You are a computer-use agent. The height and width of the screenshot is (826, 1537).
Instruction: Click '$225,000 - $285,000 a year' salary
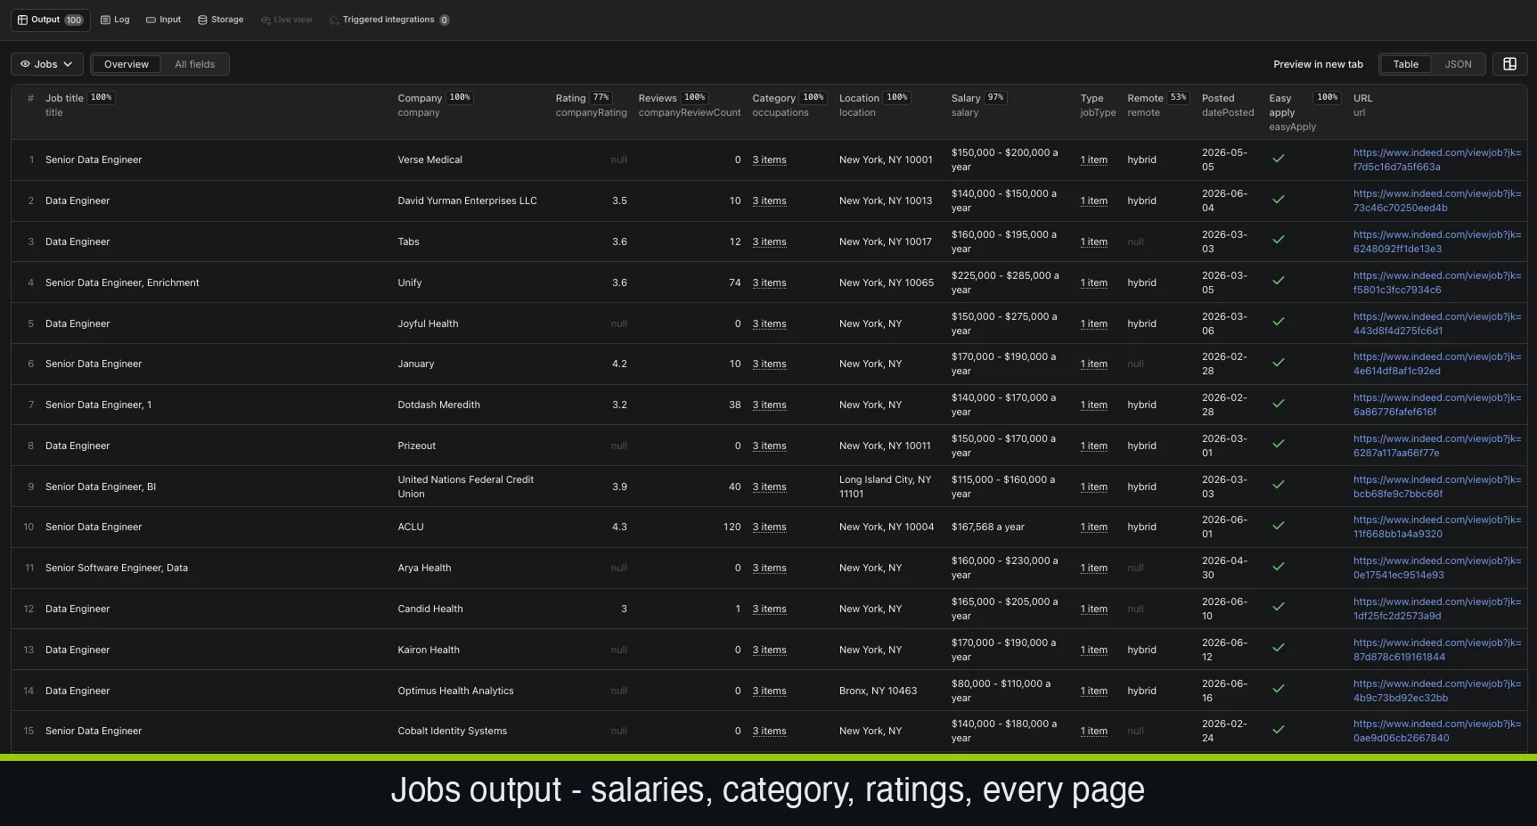1005,282
